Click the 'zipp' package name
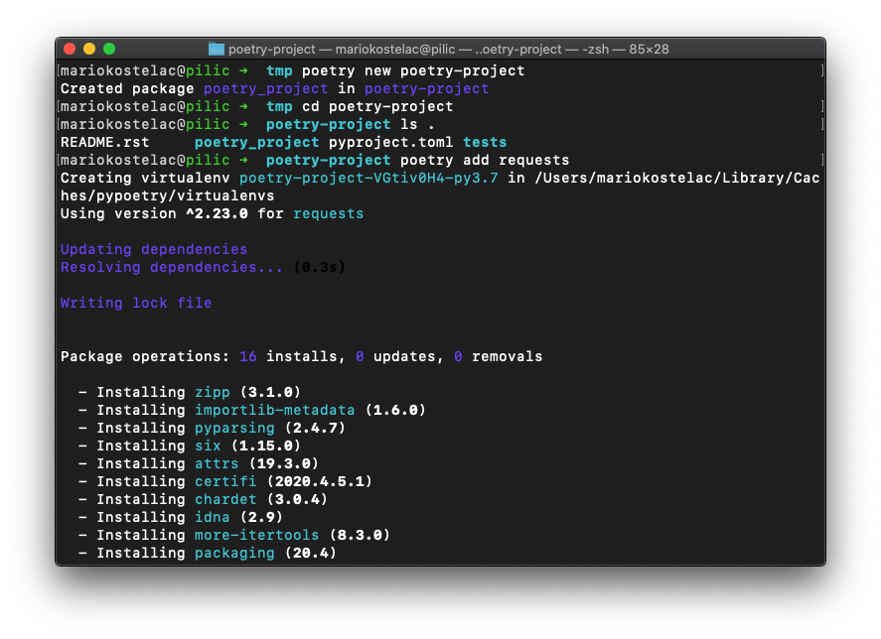Viewport: 881px width, 639px height. pyautogui.click(x=212, y=392)
